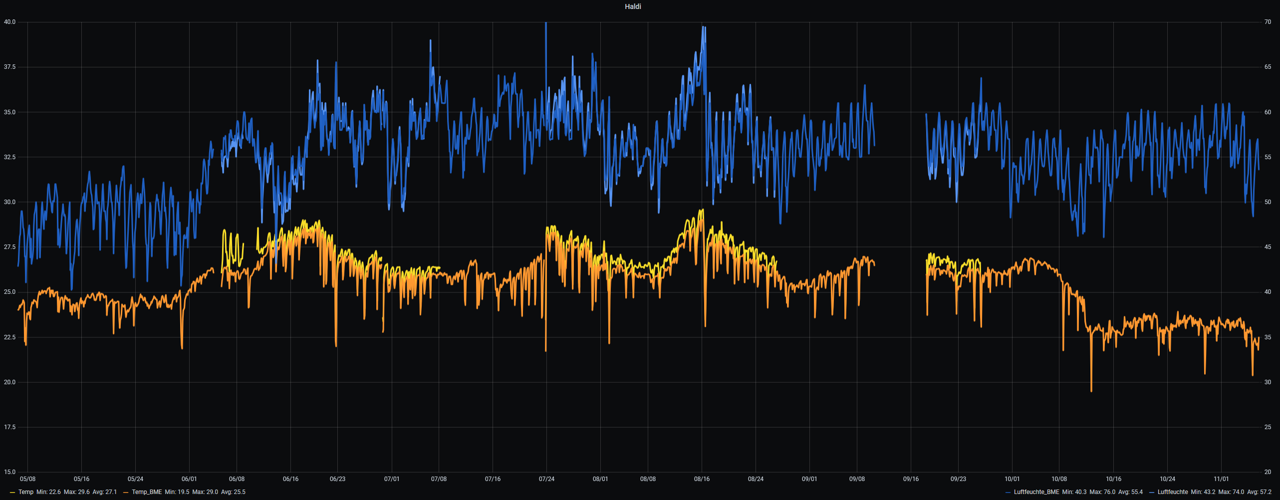The image size is (1280, 500).
Task: Click the 65 humidity axis tick label
Action: pyautogui.click(x=1268, y=67)
